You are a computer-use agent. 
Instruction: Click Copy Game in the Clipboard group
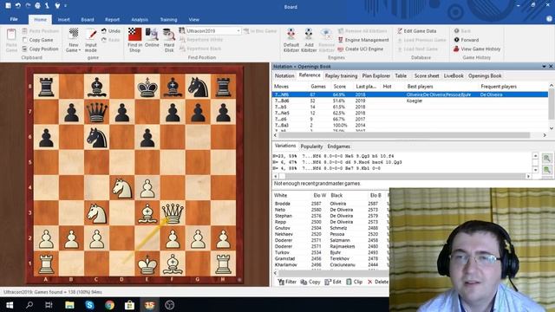coord(37,40)
